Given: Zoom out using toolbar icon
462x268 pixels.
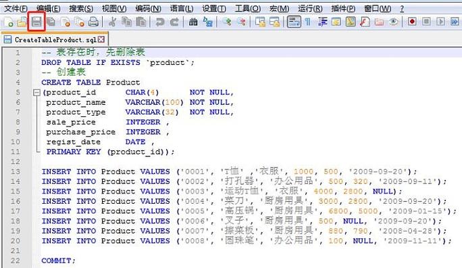Looking at the screenshot, I should (241, 22).
